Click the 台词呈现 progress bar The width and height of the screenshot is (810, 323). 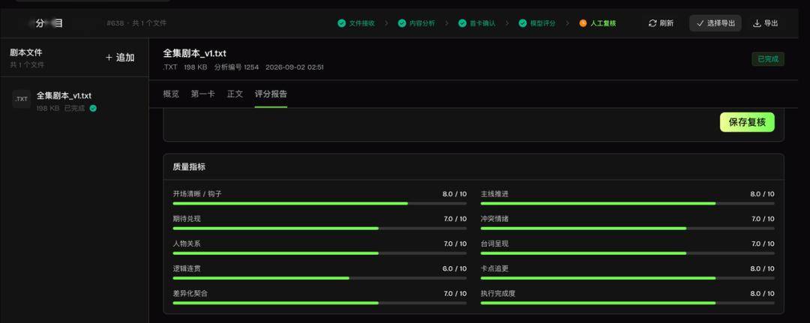click(628, 253)
